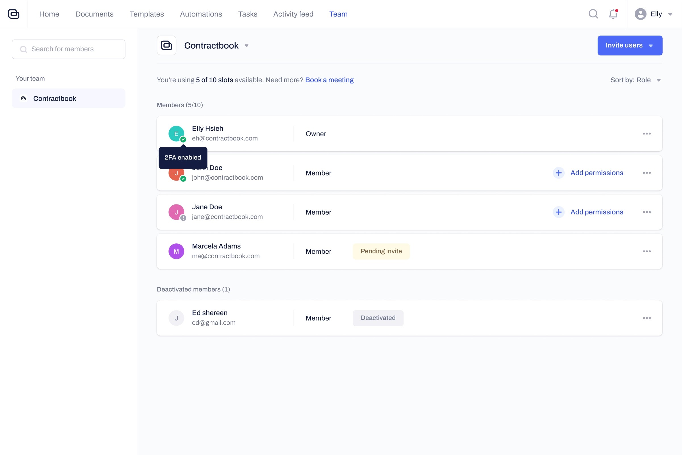This screenshot has width=682, height=455.
Task: Click Marcela Adams' Member role label
Action: pyautogui.click(x=318, y=251)
